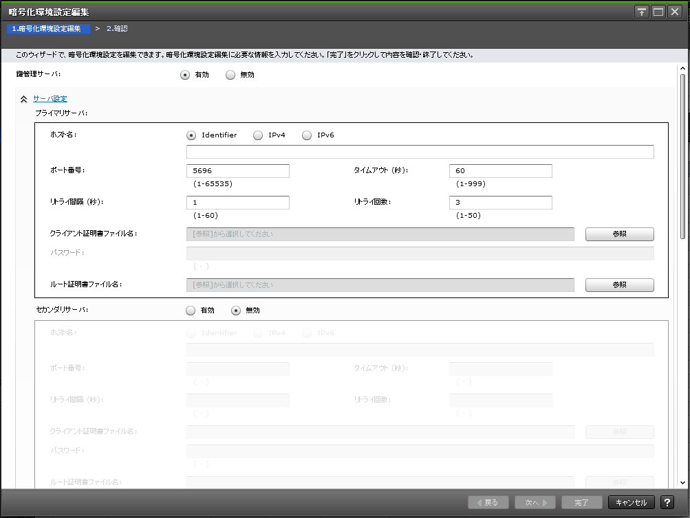Open the サーバ設定 link
This screenshot has width=690, height=518.
point(50,99)
